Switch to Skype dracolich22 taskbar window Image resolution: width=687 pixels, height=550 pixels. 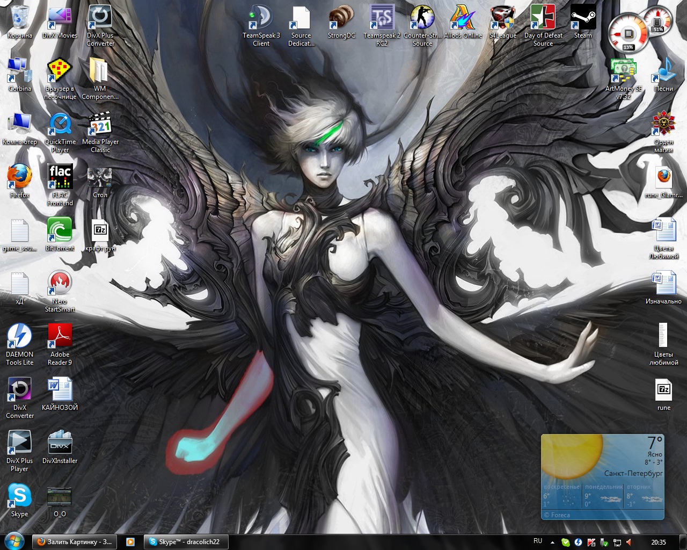[x=186, y=542]
